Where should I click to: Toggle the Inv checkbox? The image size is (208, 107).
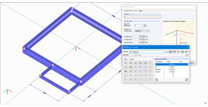[x=125, y=59]
